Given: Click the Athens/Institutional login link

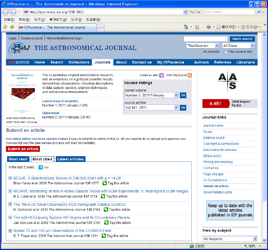Looking at the screenshot, I should pos(64,38).
